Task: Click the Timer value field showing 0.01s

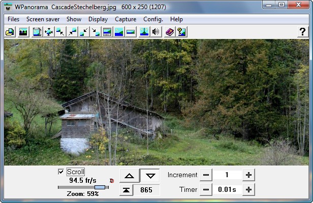Action: 227,190
